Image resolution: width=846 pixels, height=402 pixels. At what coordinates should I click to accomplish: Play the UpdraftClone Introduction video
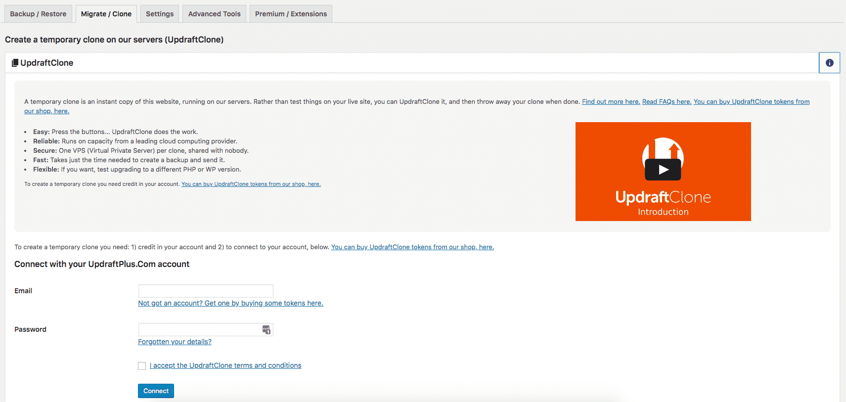tap(663, 170)
